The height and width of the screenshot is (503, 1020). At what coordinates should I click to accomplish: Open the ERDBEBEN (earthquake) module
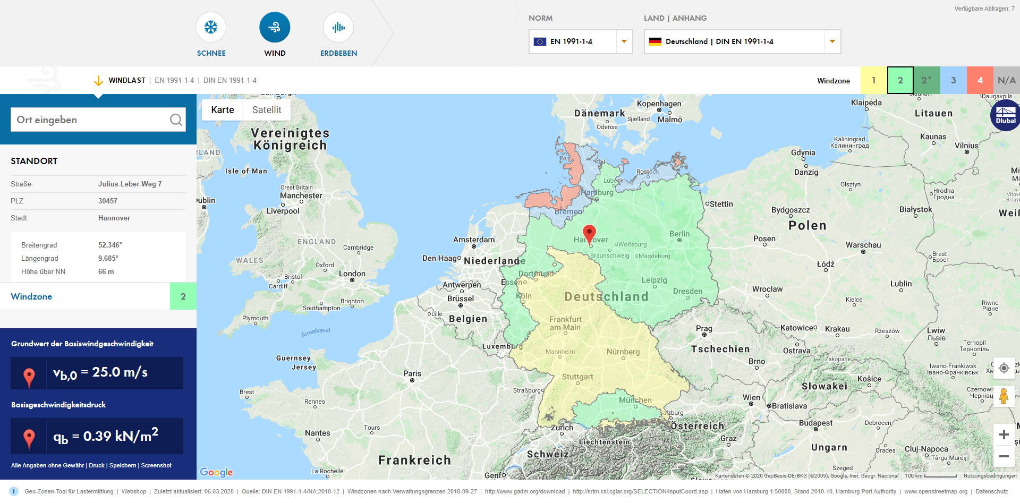point(338,27)
